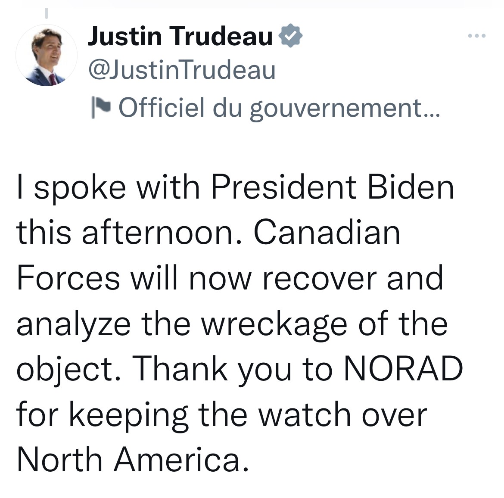Click the government flag icon
The width and height of the screenshot is (504, 498).
coord(101,107)
